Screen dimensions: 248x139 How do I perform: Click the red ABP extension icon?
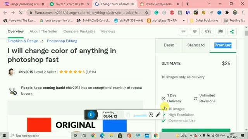pos(172,13)
